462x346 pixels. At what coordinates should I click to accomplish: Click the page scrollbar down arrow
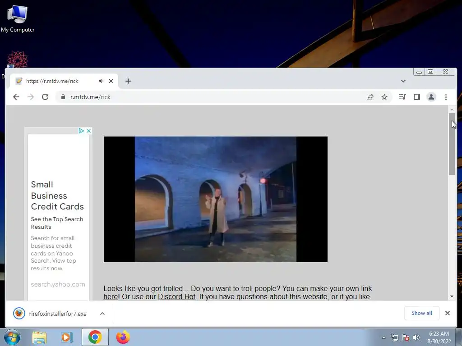coord(452,296)
